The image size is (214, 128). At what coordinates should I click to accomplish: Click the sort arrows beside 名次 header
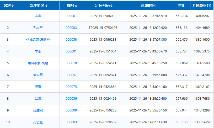pos(13,6)
